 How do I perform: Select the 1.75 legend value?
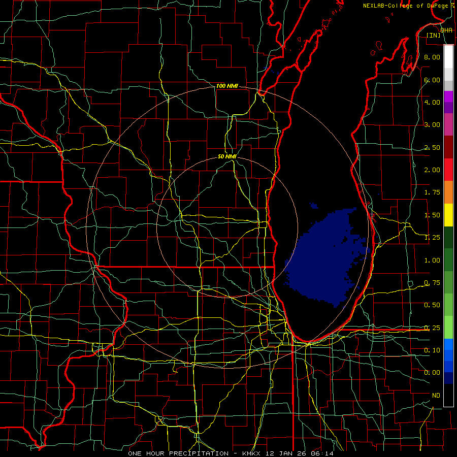(x=432, y=192)
